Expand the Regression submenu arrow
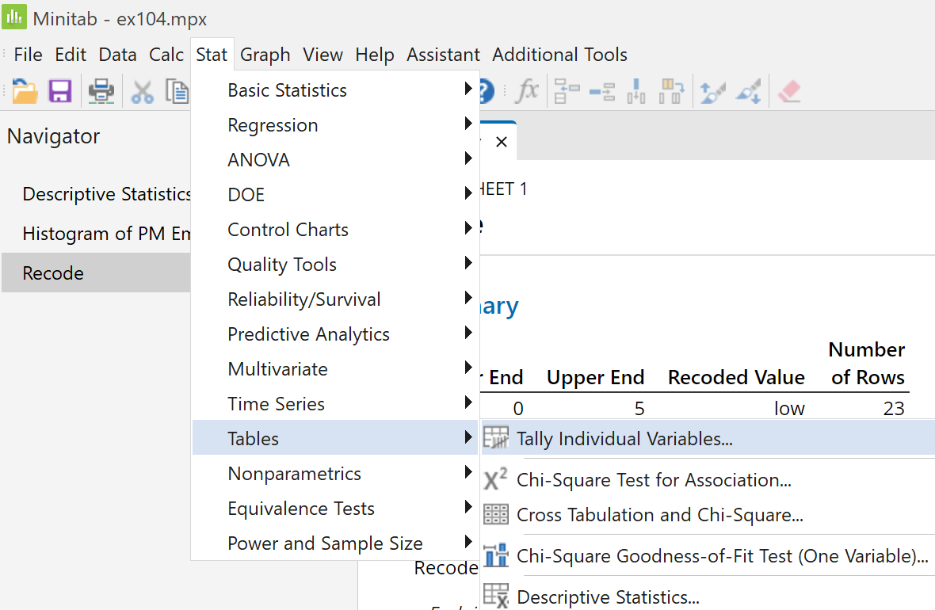This screenshot has width=935, height=610. click(x=468, y=124)
